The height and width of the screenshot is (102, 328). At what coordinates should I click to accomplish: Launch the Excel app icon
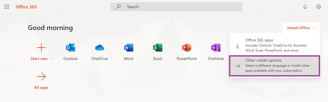[158, 48]
